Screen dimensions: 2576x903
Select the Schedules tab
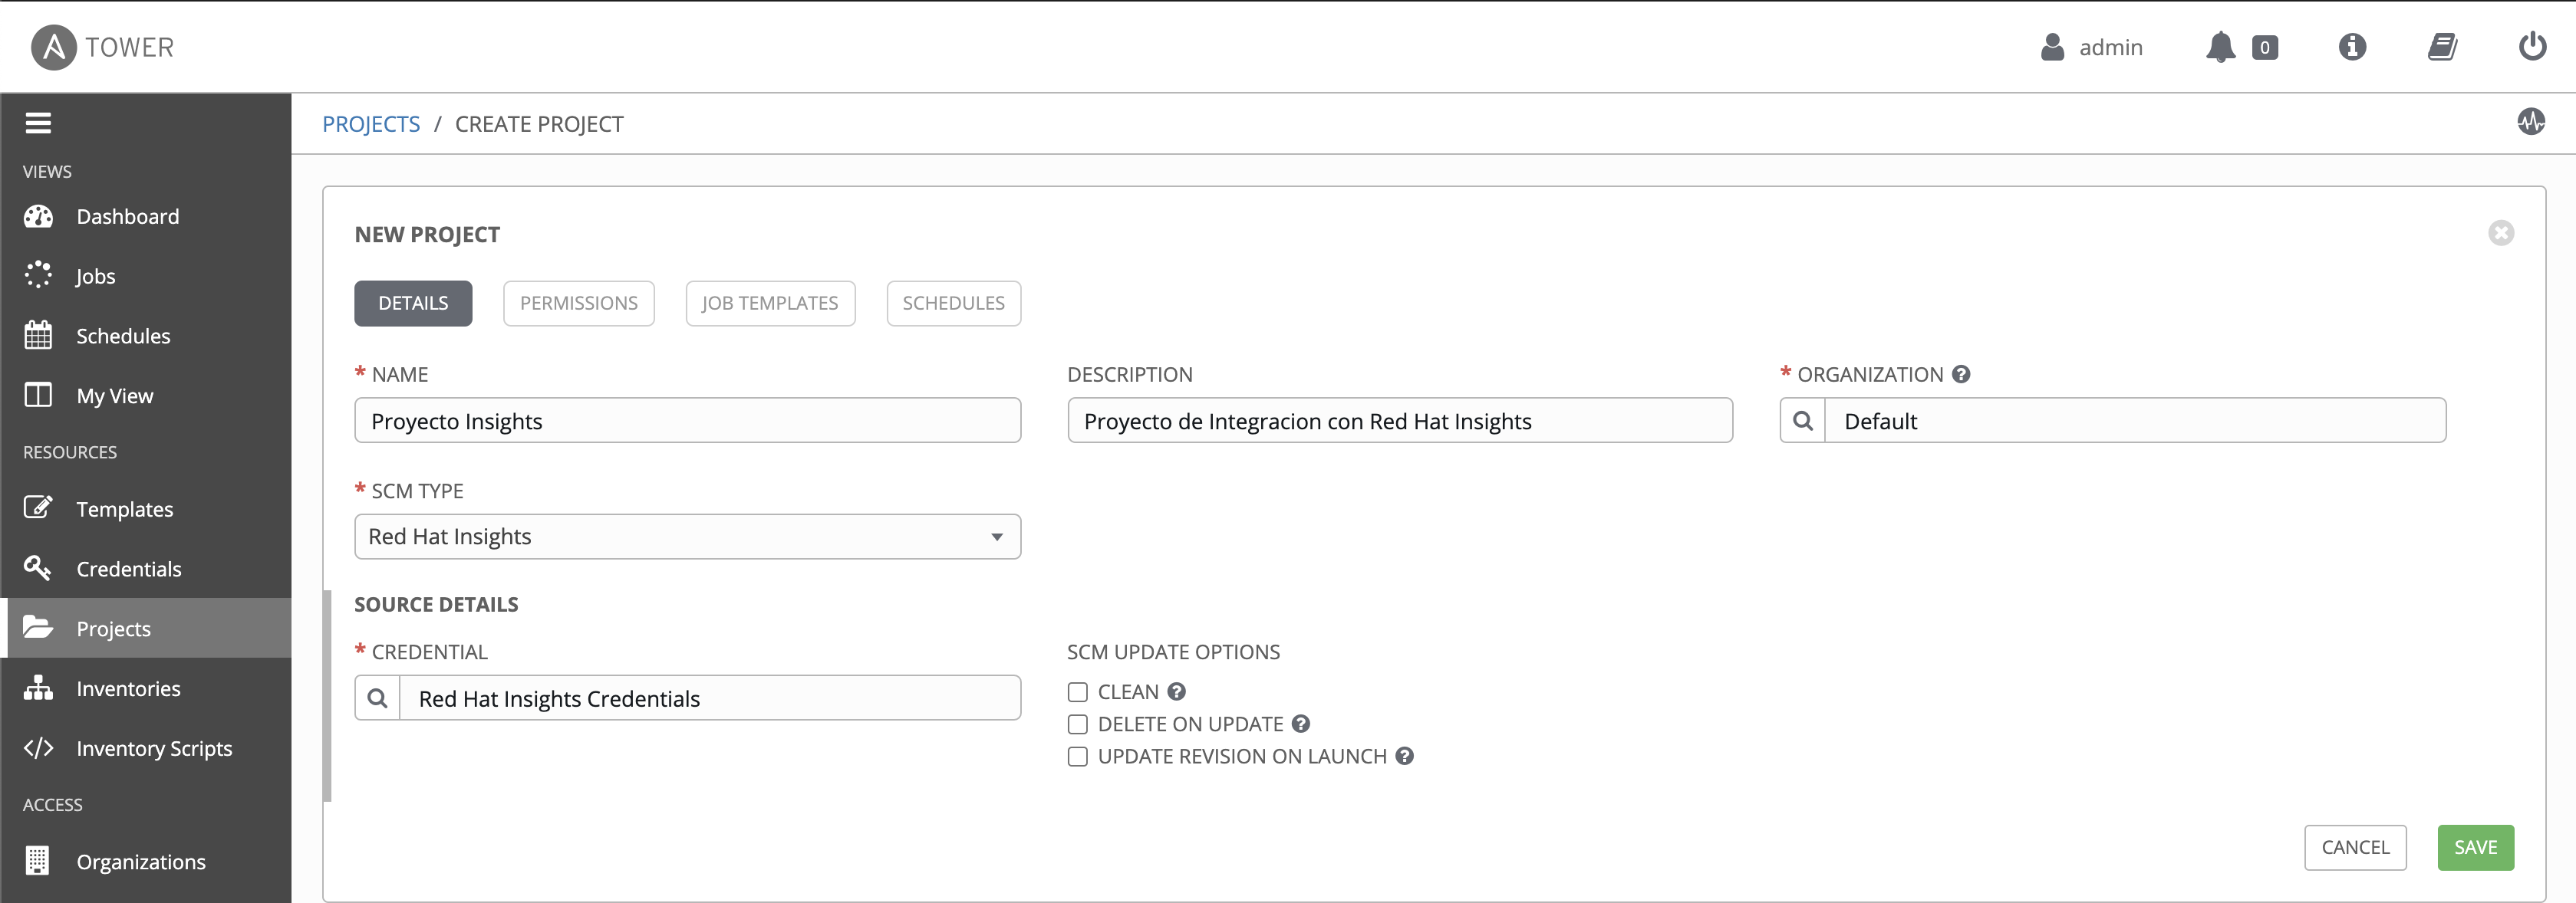tap(953, 303)
